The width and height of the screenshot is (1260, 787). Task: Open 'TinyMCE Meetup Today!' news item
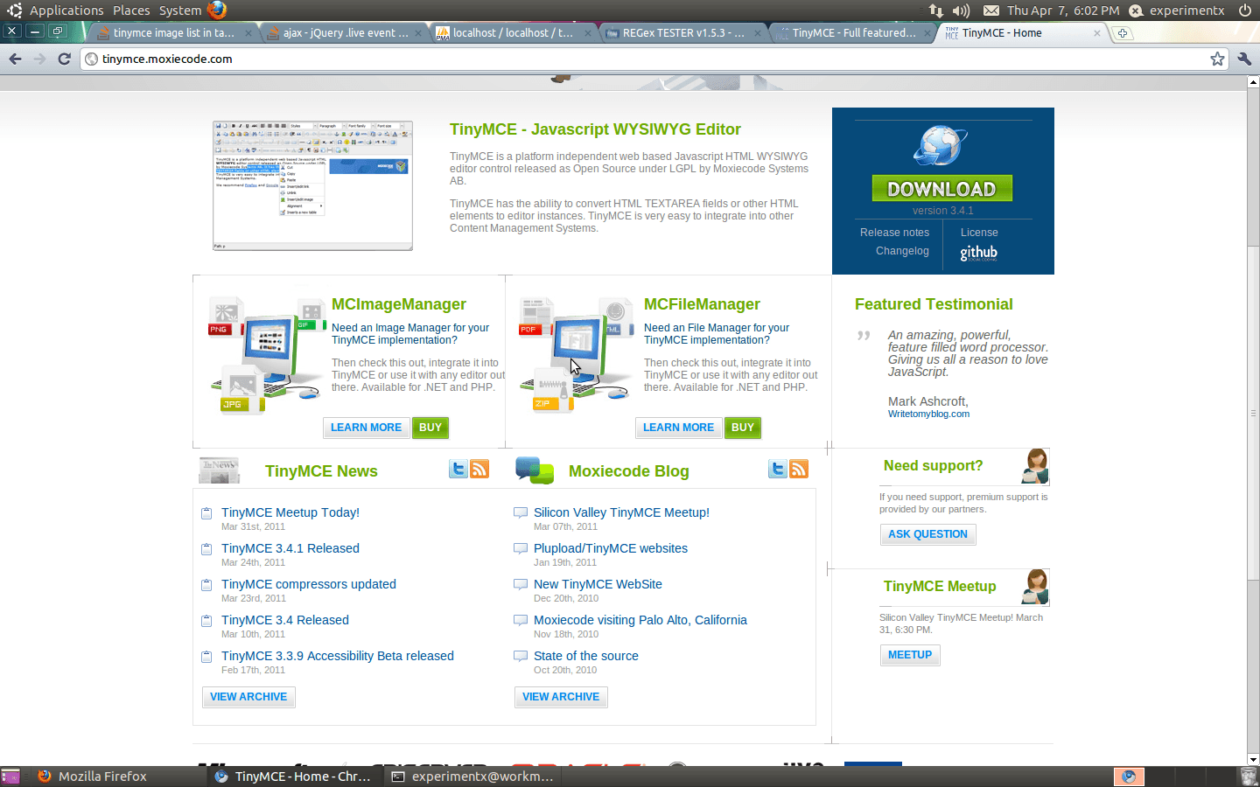tap(290, 512)
